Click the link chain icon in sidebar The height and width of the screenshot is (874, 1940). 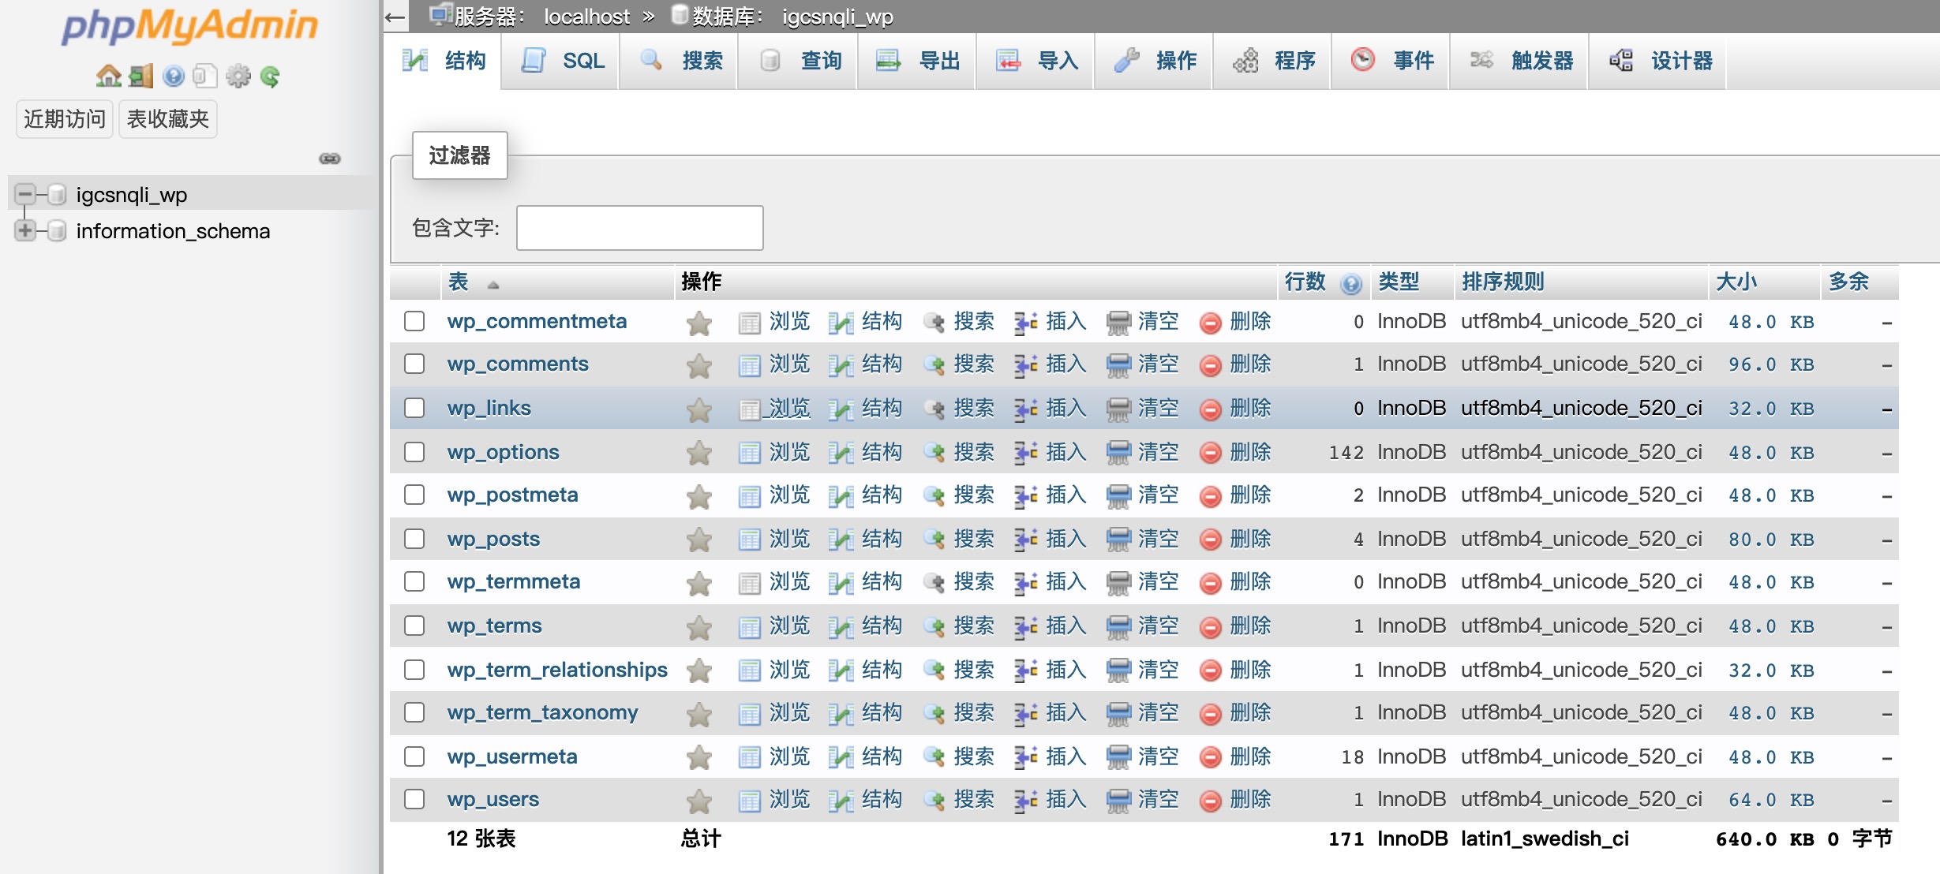(x=329, y=159)
